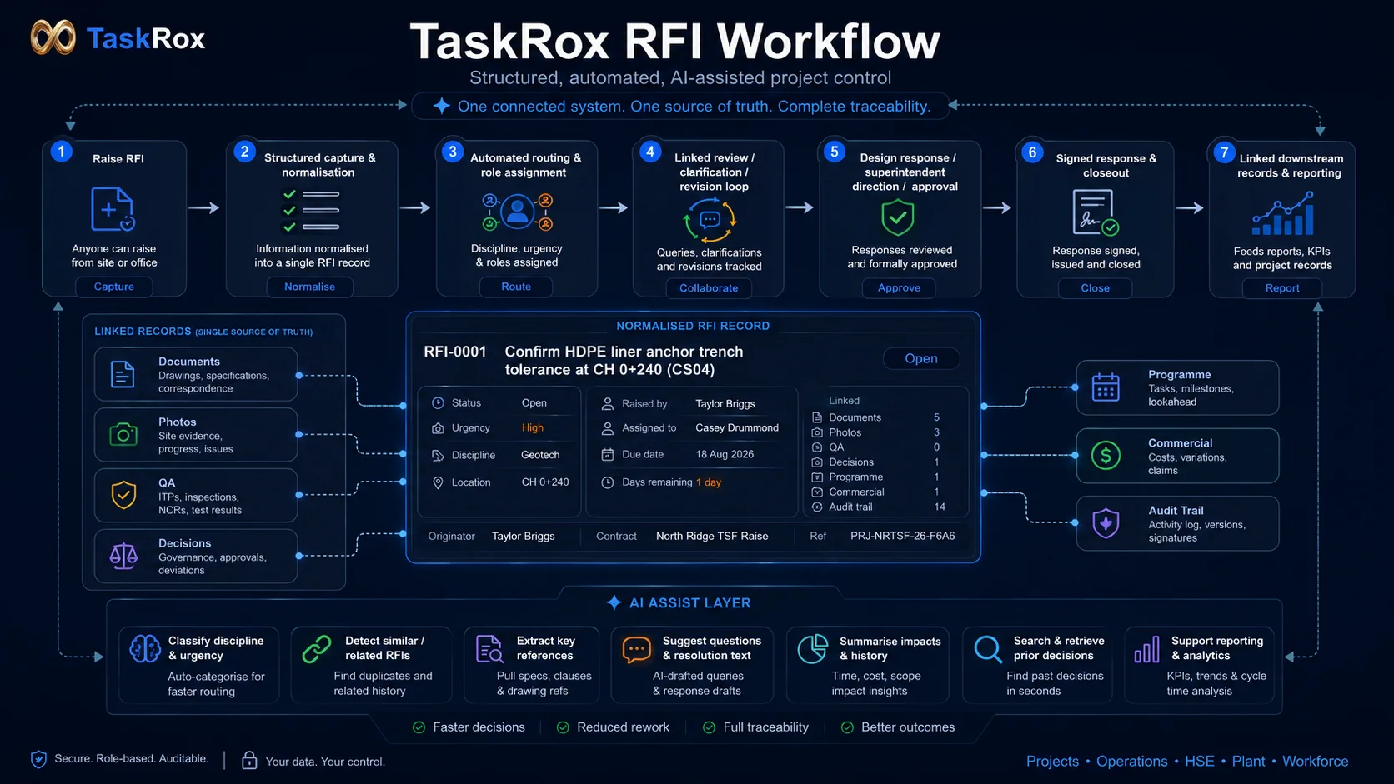Click the Route button
Image resolution: width=1394 pixels, height=784 pixels.
[x=516, y=287]
